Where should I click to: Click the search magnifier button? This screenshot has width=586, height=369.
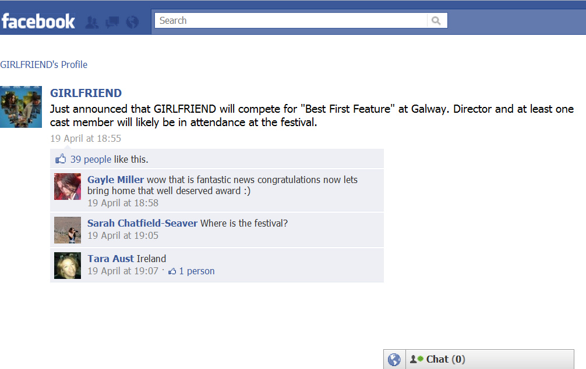[x=436, y=20]
